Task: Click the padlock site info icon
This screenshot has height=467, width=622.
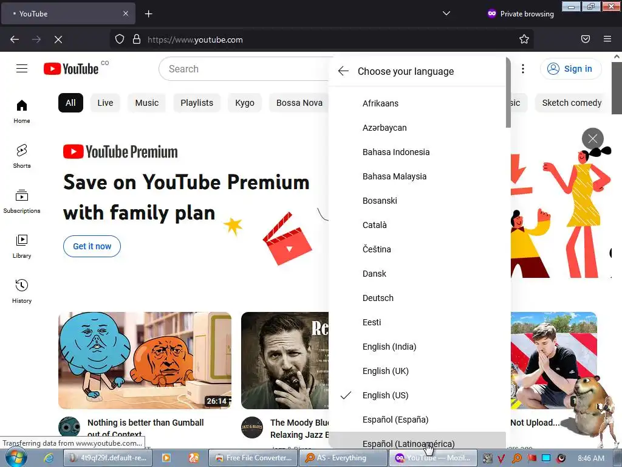Action: point(137,40)
